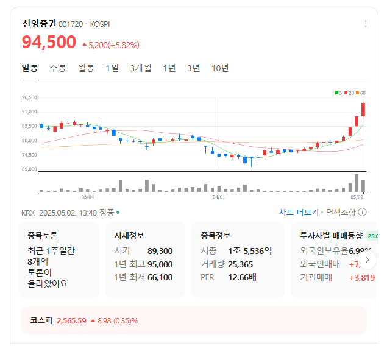Click the orange 60-day moving average legend
387x346 pixels.
point(361,93)
